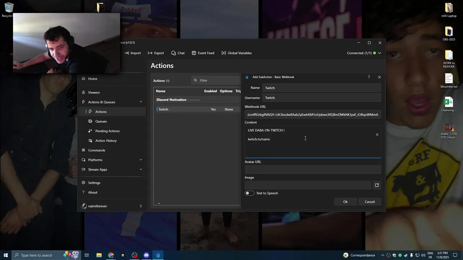This screenshot has width=463, height=260.
Task: Open the About page
Action: point(93,192)
